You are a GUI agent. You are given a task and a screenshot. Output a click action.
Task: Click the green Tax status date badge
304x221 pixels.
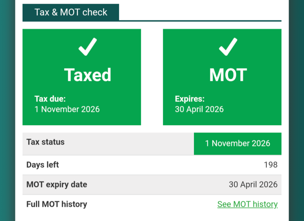click(237, 143)
